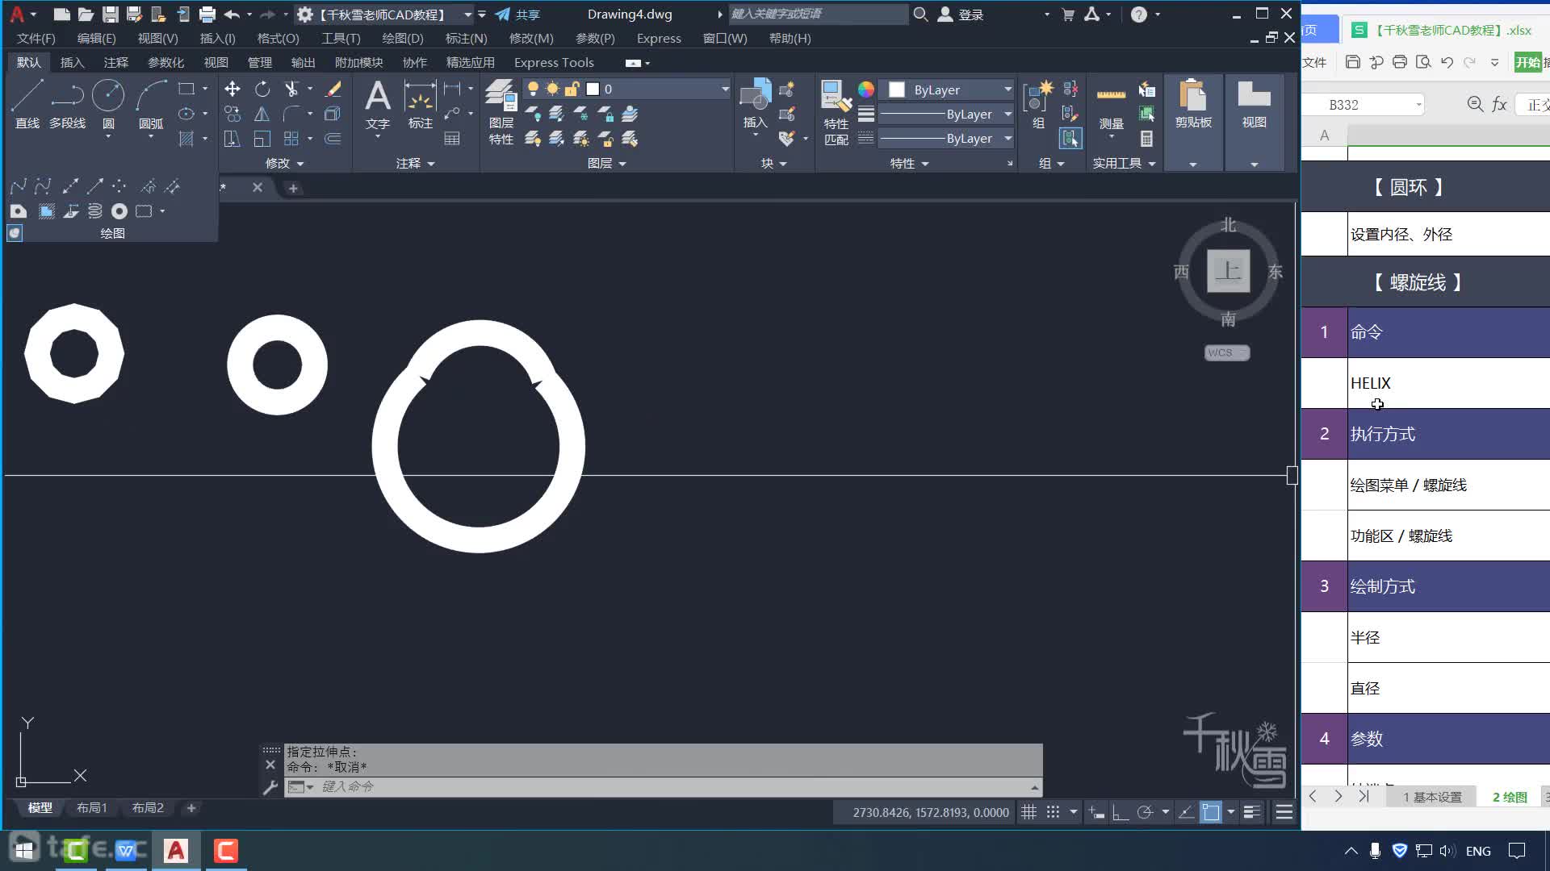Toggle ortho mode in status bar
1550x871 pixels.
[x=1120, y=812]
